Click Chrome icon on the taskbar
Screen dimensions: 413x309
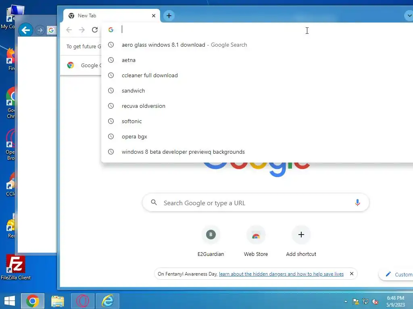[33, 301]
